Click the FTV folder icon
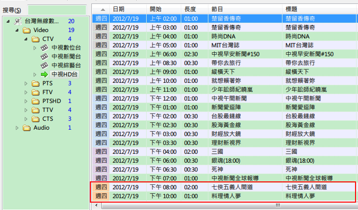Image resolution: width=358 pixels, height=210 pixels. click(x=36, y=92)
